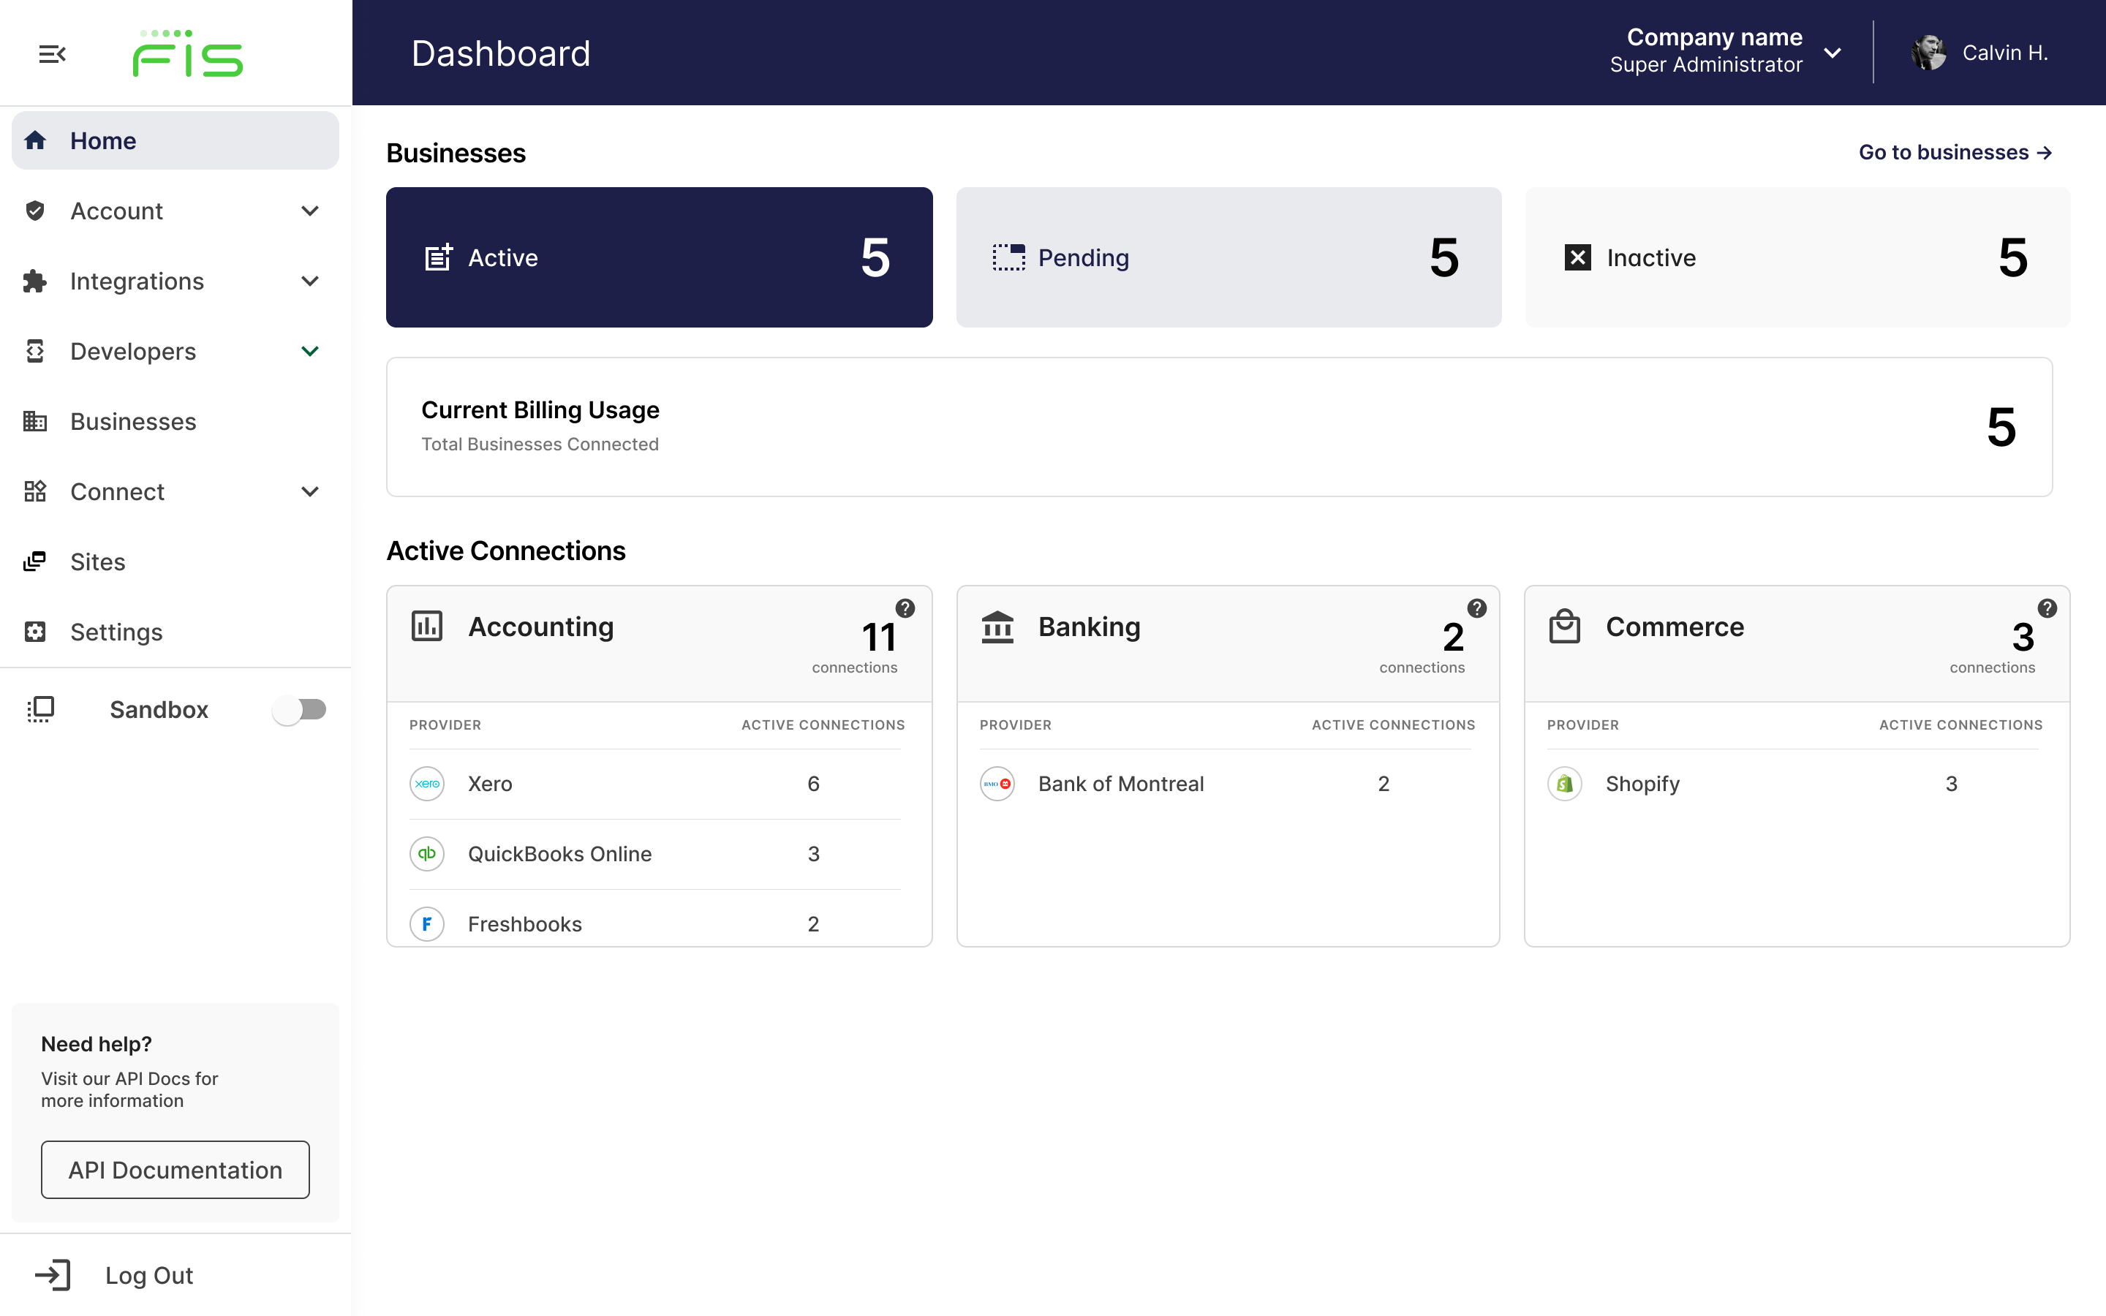Select the Integrations menu label
The width and height of the screenshot is (2106, 1316).
[137, 281]
